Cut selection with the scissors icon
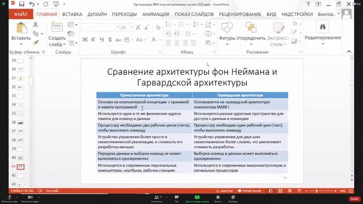 point(35,24)
